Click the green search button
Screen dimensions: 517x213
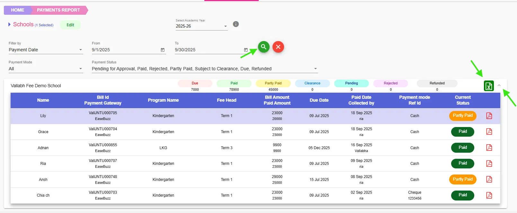(x=263, y=47)
